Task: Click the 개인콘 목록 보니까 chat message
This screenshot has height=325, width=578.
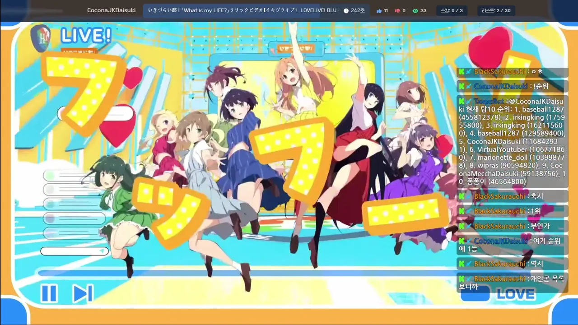Action: point(512,283)
